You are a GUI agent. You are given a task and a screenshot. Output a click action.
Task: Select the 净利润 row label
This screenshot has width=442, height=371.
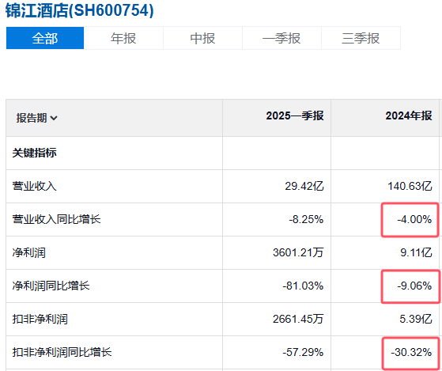tap(28, 252)
